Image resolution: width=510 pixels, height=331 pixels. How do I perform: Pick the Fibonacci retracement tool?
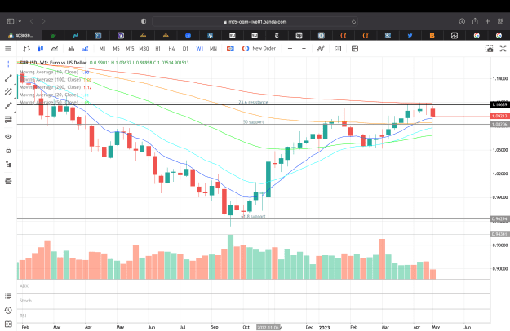pos(8,120)
